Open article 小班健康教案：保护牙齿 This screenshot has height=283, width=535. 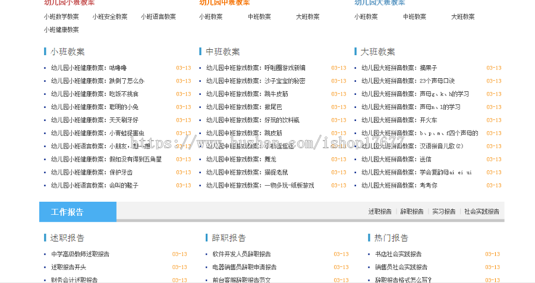(92, 172)
